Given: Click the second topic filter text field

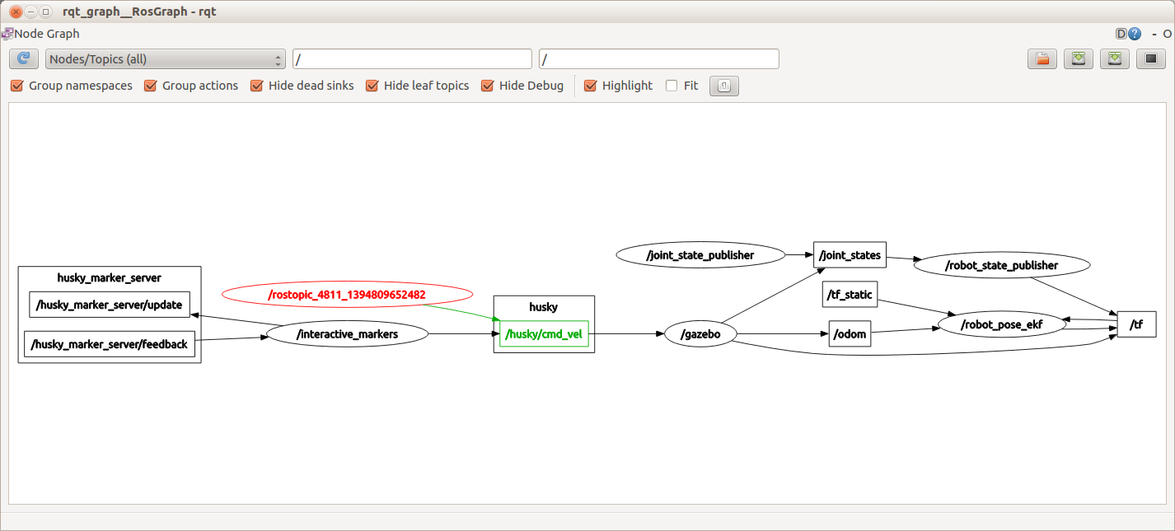Looking at the screenshot, I should (x=658, y=59).
